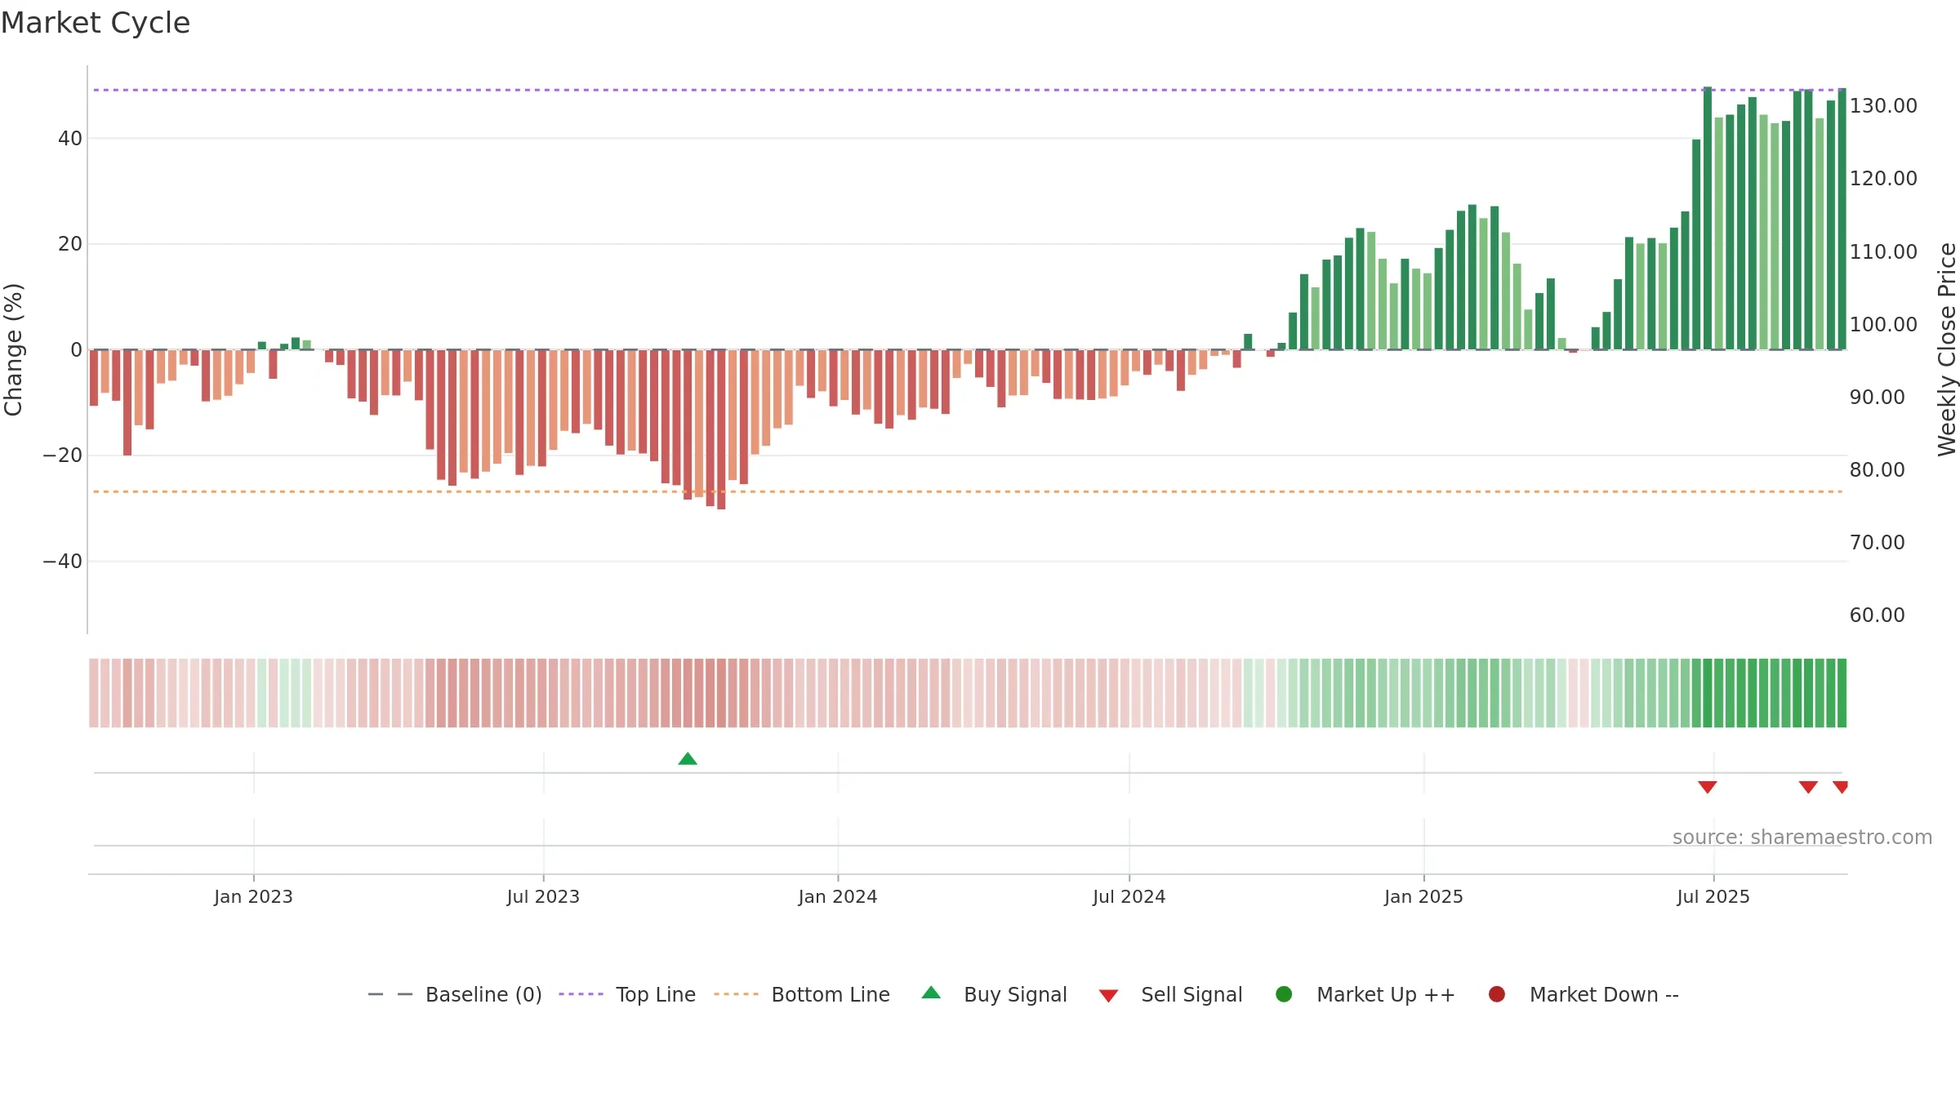Click the 120.00 price tick label
This screenshot has width=1960, height=1102.
click(x=1883, y=179)
